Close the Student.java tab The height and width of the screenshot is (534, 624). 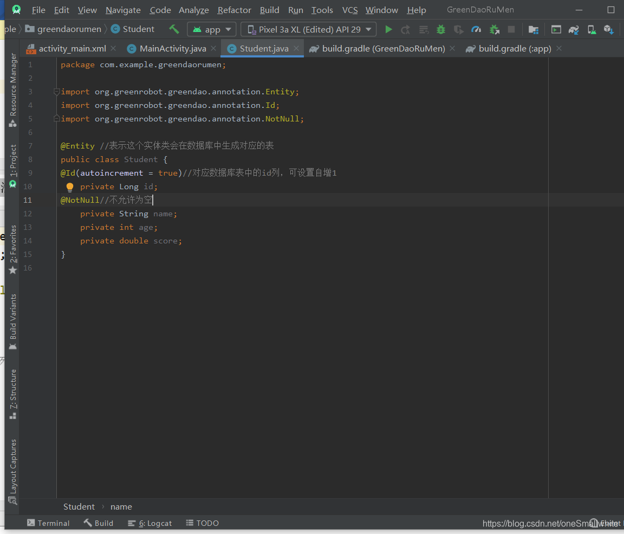pos(296,48)
